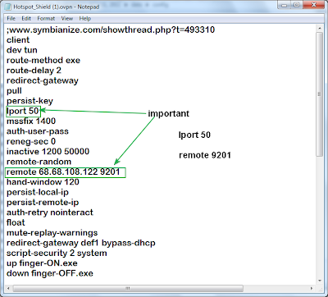Screen dimensions: 328x297
Task: Open the Edit menu
Action: (x=26, y=19)
